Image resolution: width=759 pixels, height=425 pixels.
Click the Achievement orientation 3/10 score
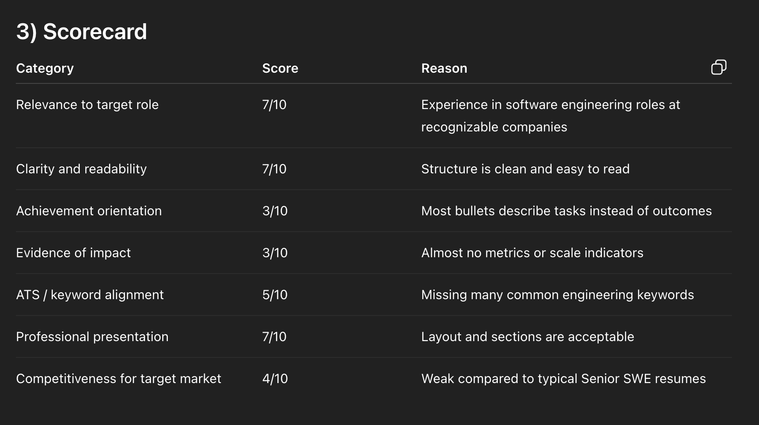coord(275,211)
